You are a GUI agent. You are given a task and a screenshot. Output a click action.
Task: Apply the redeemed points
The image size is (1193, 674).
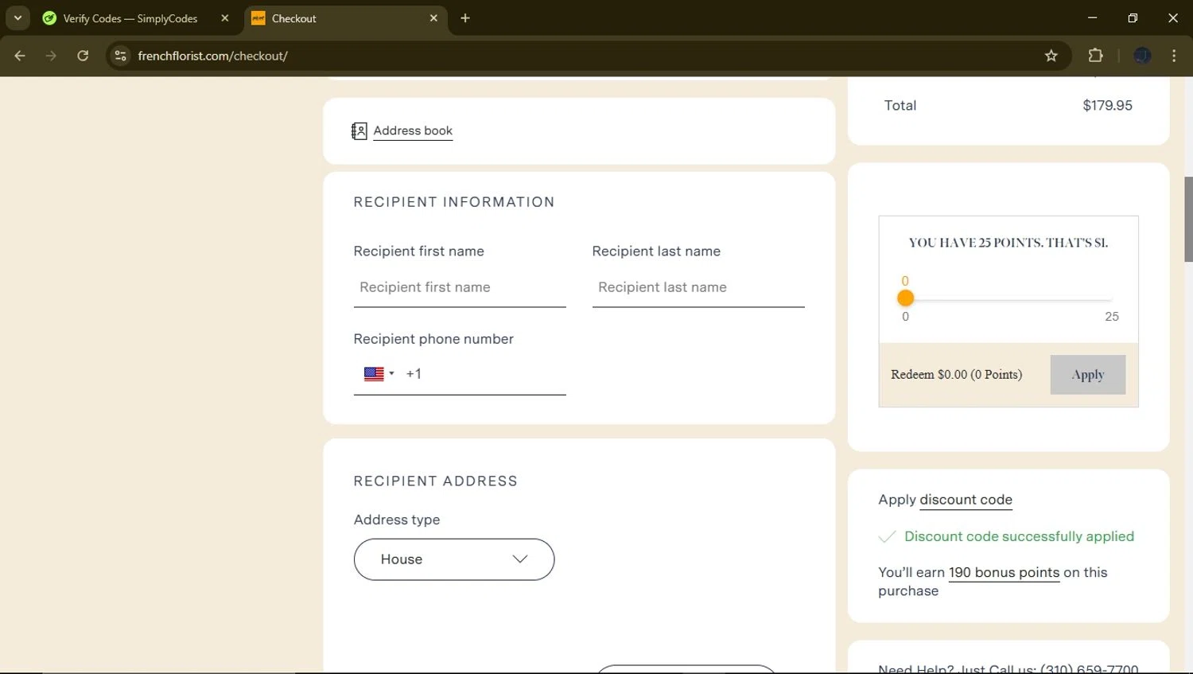[1087, 375]
